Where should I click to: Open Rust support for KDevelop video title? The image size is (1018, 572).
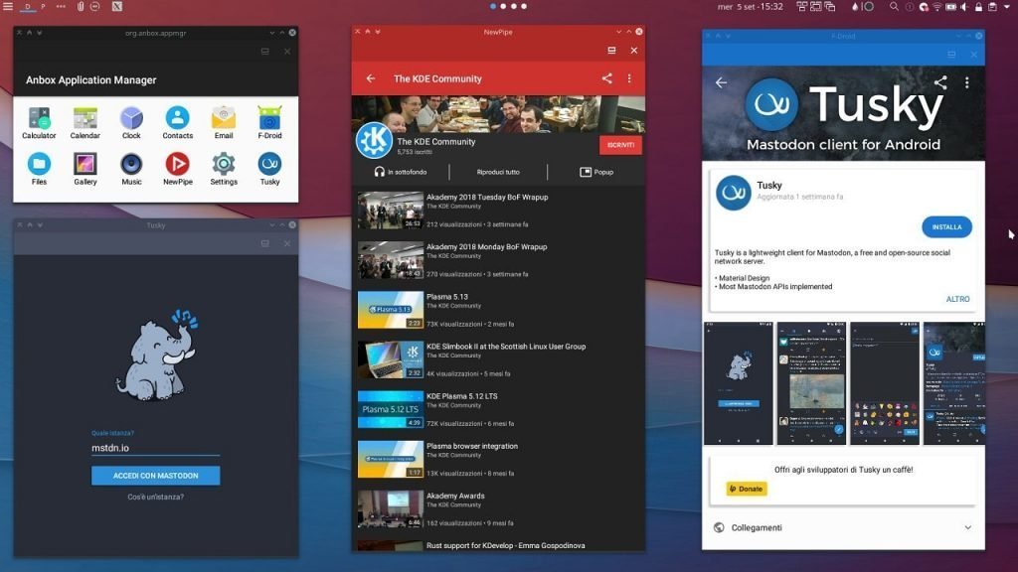[x=506, y=545]
